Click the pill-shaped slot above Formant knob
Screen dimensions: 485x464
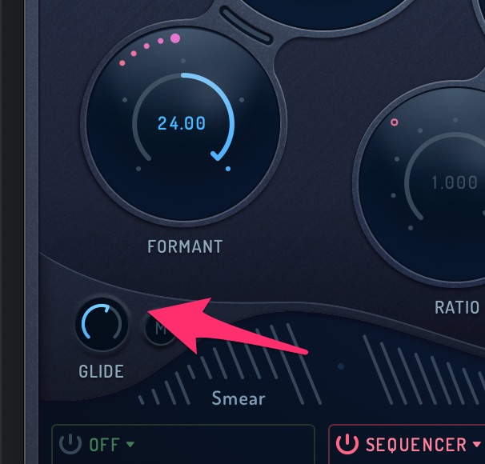[x=247, y=26]
